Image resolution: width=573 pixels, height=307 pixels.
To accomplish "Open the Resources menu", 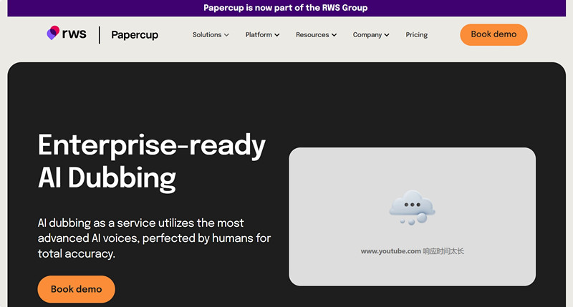I will [x=312, y=34].
